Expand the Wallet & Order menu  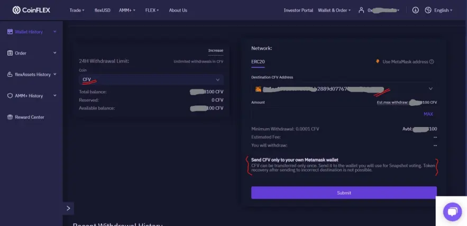tap(334, 10)
